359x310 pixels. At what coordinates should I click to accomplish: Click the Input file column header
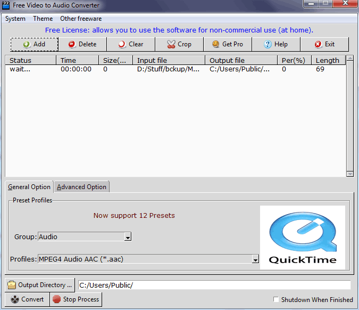pyautogui.click(x=169, y=60)
